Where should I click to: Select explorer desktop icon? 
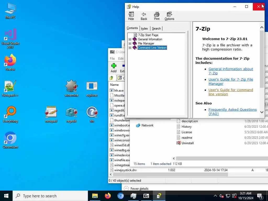click(92, 88)
